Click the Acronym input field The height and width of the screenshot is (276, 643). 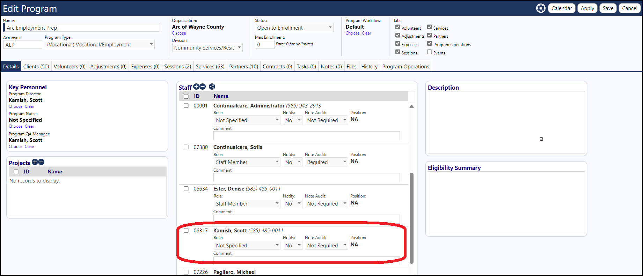pyautogui.click(x=23, y=45)
